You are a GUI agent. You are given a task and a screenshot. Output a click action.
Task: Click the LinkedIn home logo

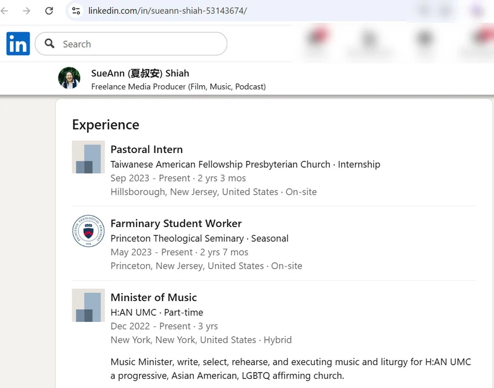coord(18,43)
